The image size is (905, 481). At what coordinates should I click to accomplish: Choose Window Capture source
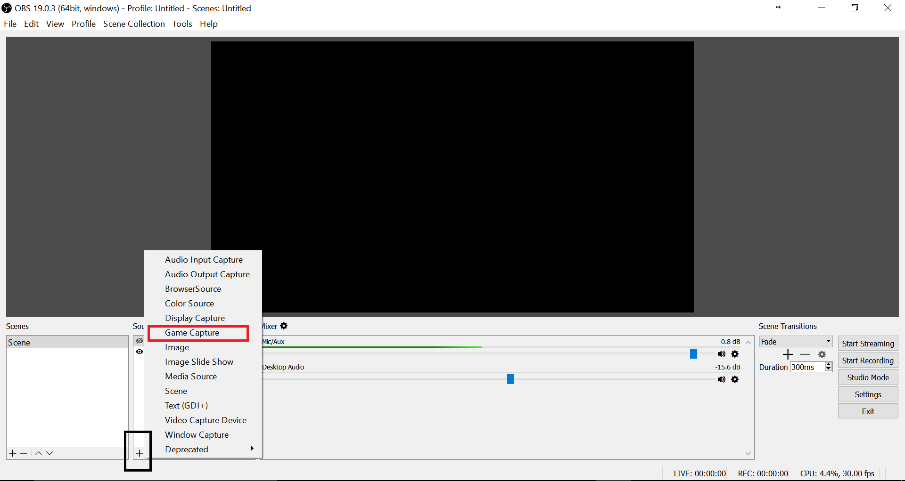203,435
